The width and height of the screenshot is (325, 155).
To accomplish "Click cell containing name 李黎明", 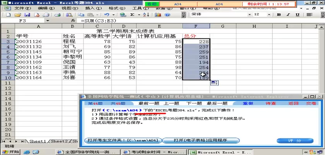I will [73, 57].
